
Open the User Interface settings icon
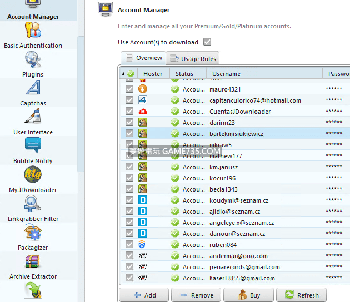tap(33, 117)
